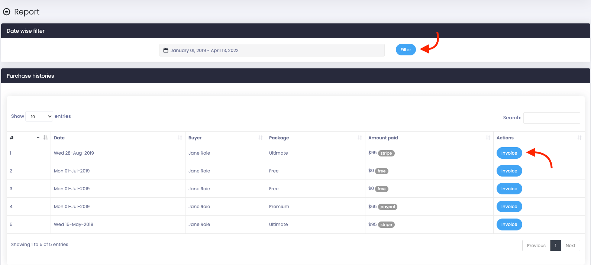This screenshot has width=591, height=265.
Task: Click Showing 1 to 5 of 5 entries text
Action: [40, 245]
